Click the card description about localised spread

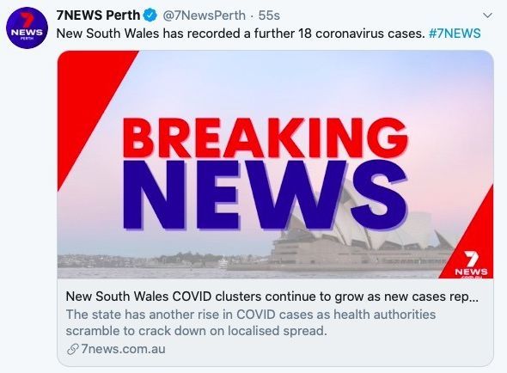(251, 322)
